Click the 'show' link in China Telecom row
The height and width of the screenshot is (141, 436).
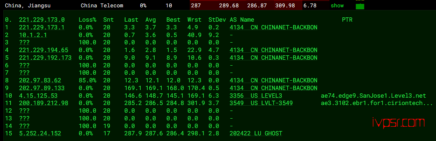[337, 6]
